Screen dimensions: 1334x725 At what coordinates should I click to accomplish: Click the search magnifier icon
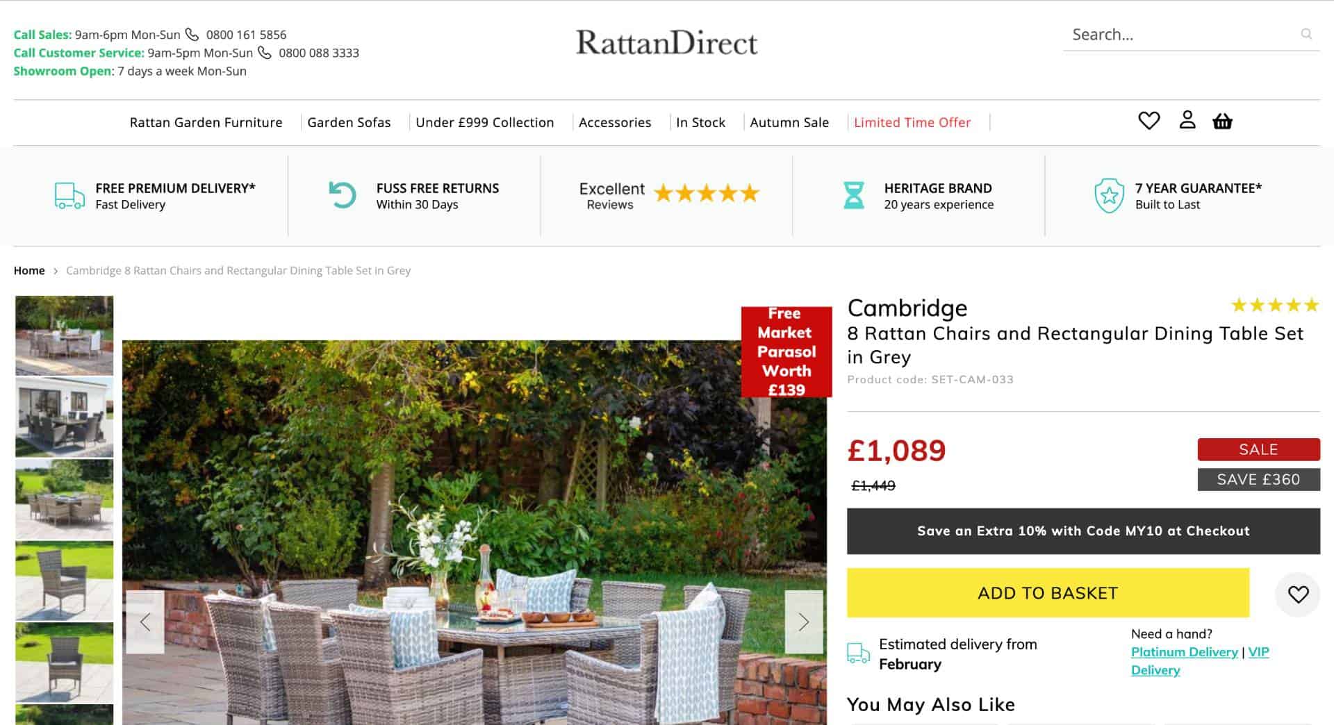click(1306, 34)
